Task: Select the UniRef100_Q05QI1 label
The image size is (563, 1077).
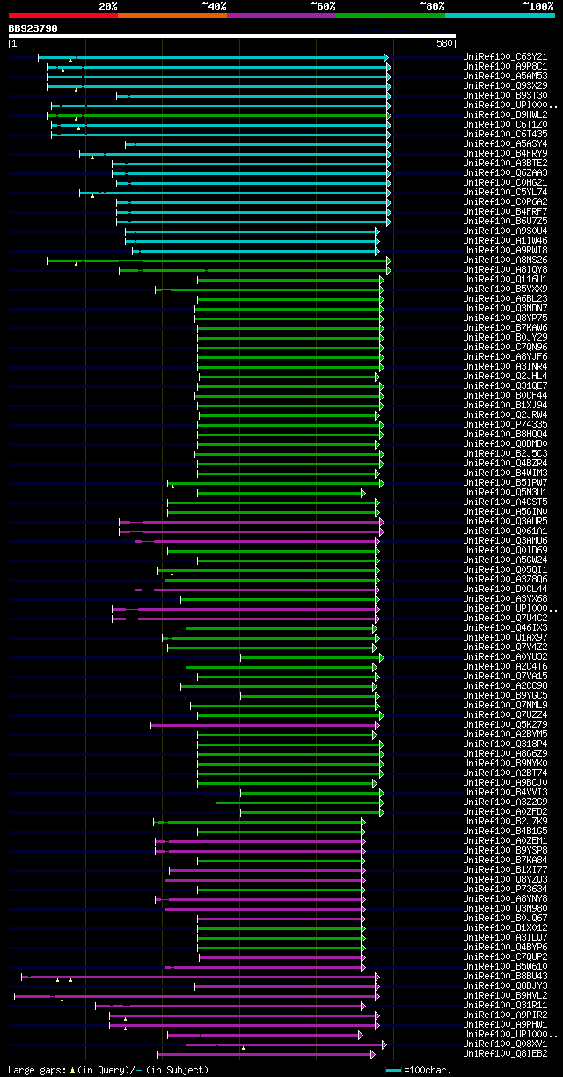Action: 505,569
